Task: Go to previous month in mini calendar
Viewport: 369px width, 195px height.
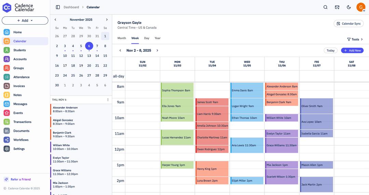Action: pos(55,19)
